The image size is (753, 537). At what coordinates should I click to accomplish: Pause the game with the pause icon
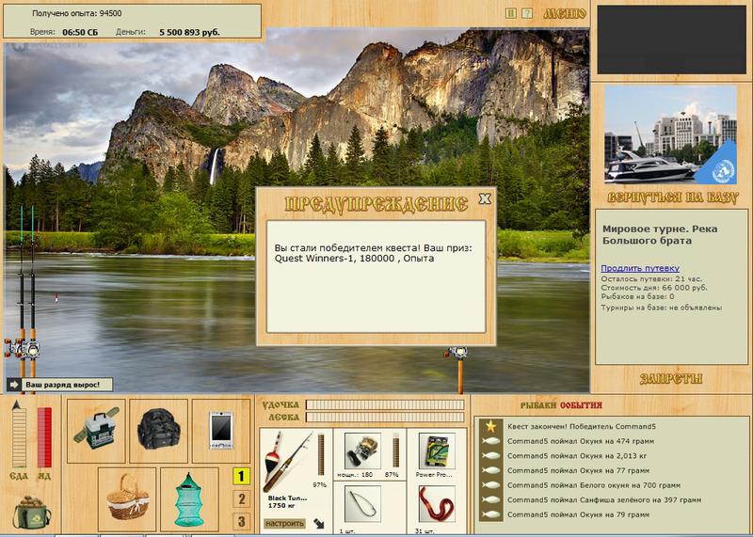511,13
